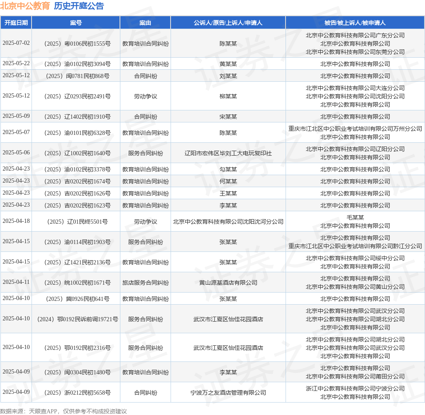Click case number (2025)渝0102民初3094号

pos(77,64)
